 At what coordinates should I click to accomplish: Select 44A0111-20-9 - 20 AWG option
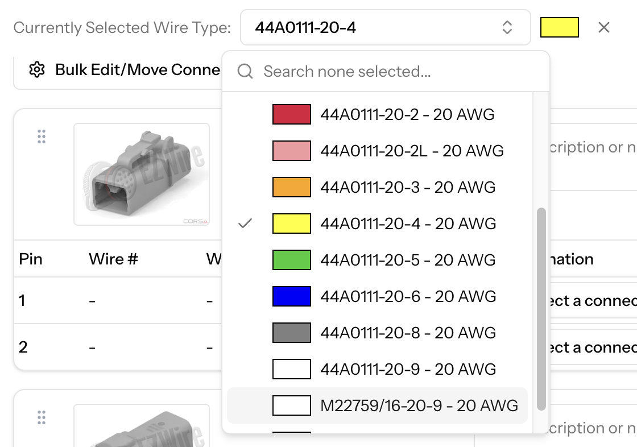[377, 369]
